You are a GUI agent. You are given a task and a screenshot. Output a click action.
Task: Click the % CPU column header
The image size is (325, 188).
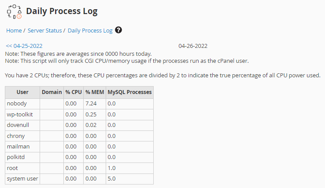point(74,92)
